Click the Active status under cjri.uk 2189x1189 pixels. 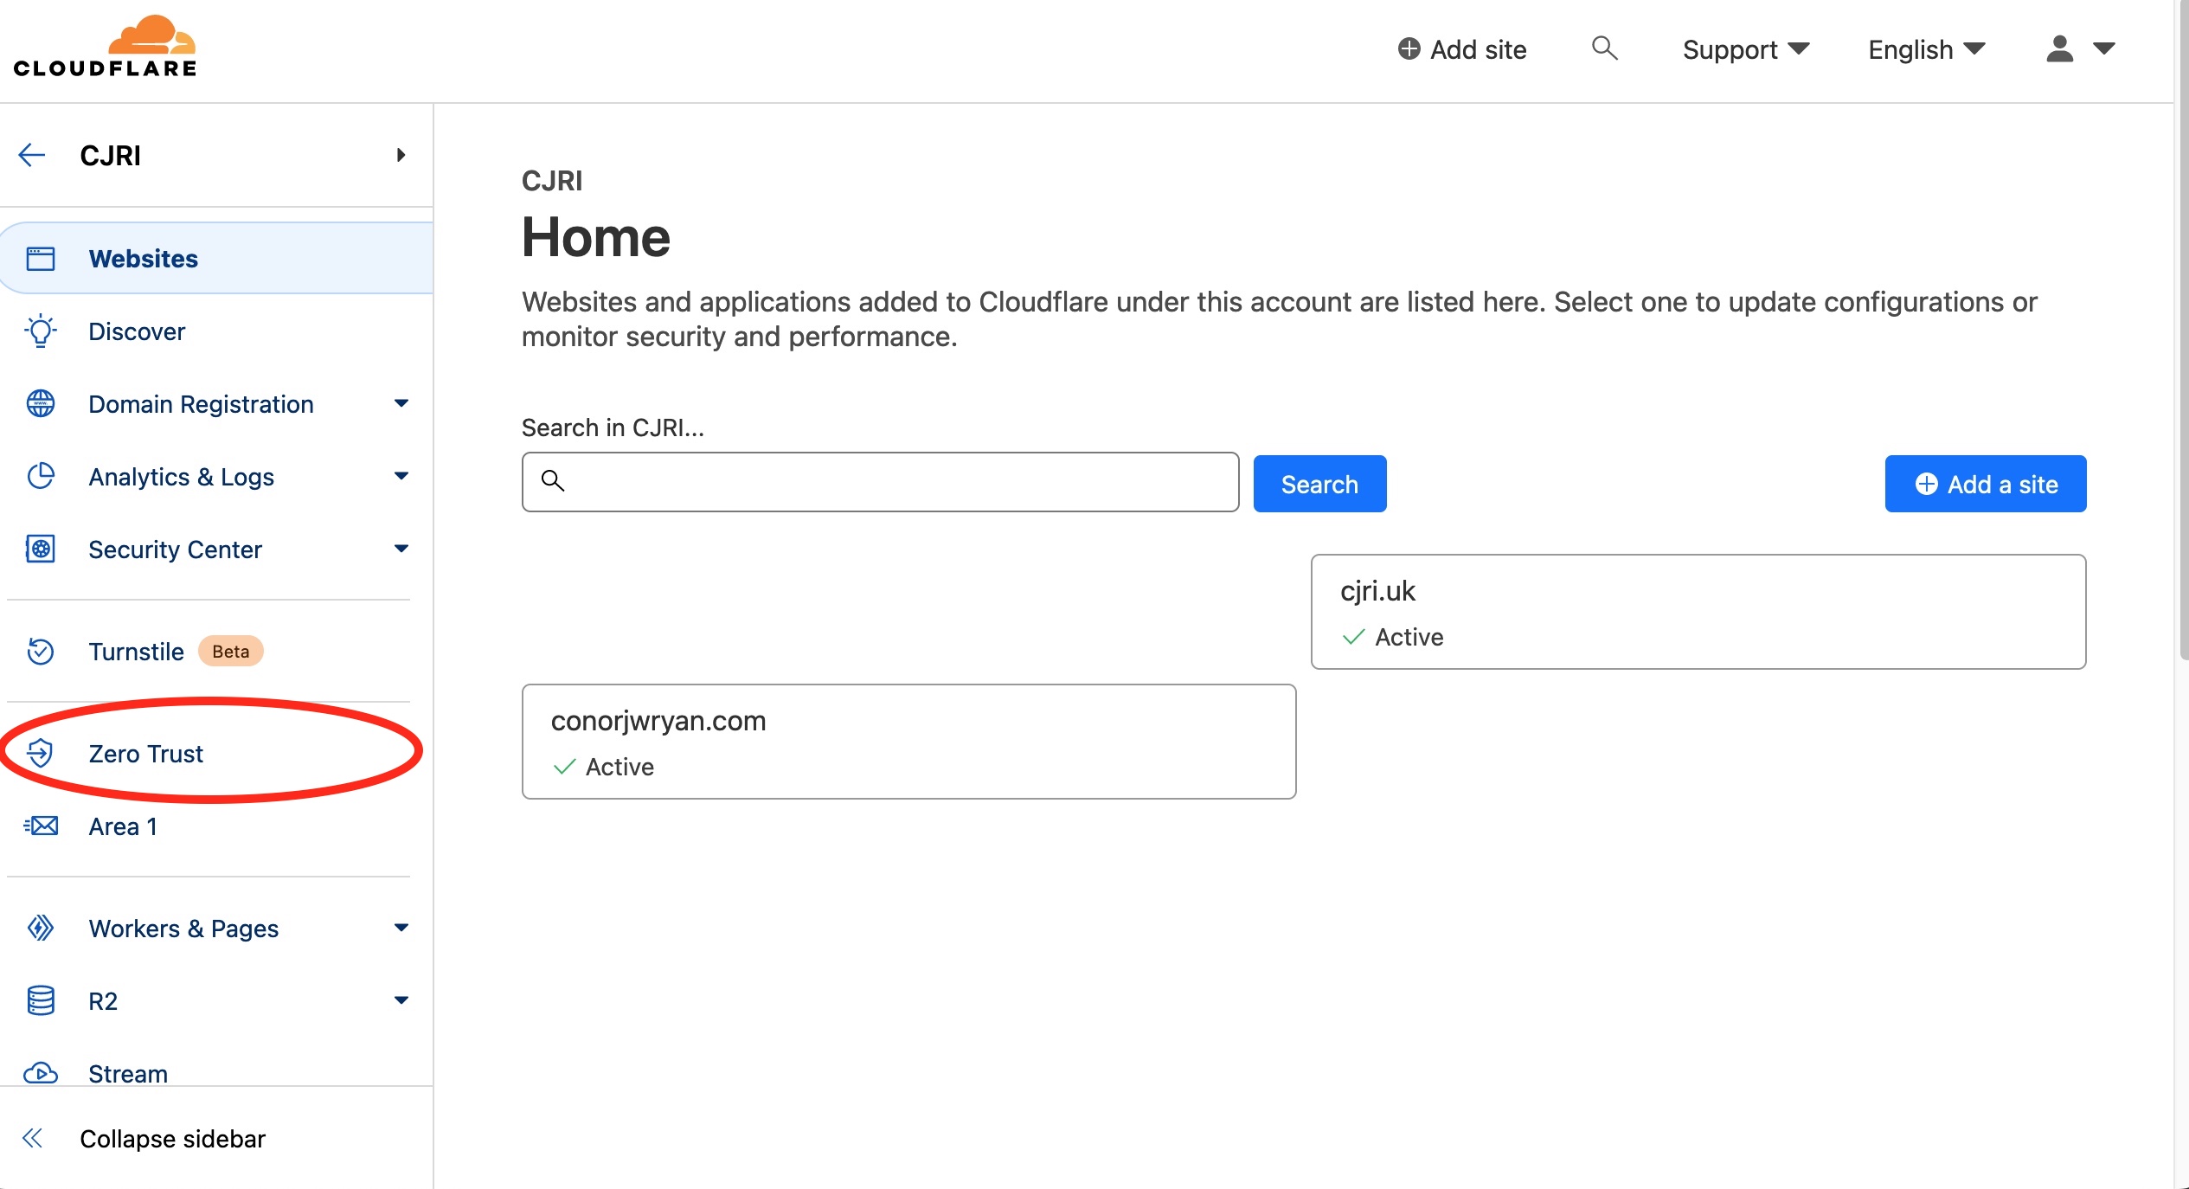coord(1392,637)
